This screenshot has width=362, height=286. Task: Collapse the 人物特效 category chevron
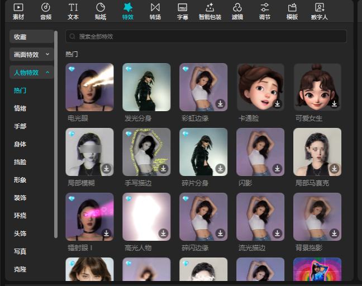pyautogui.click(x=47, y=72)
